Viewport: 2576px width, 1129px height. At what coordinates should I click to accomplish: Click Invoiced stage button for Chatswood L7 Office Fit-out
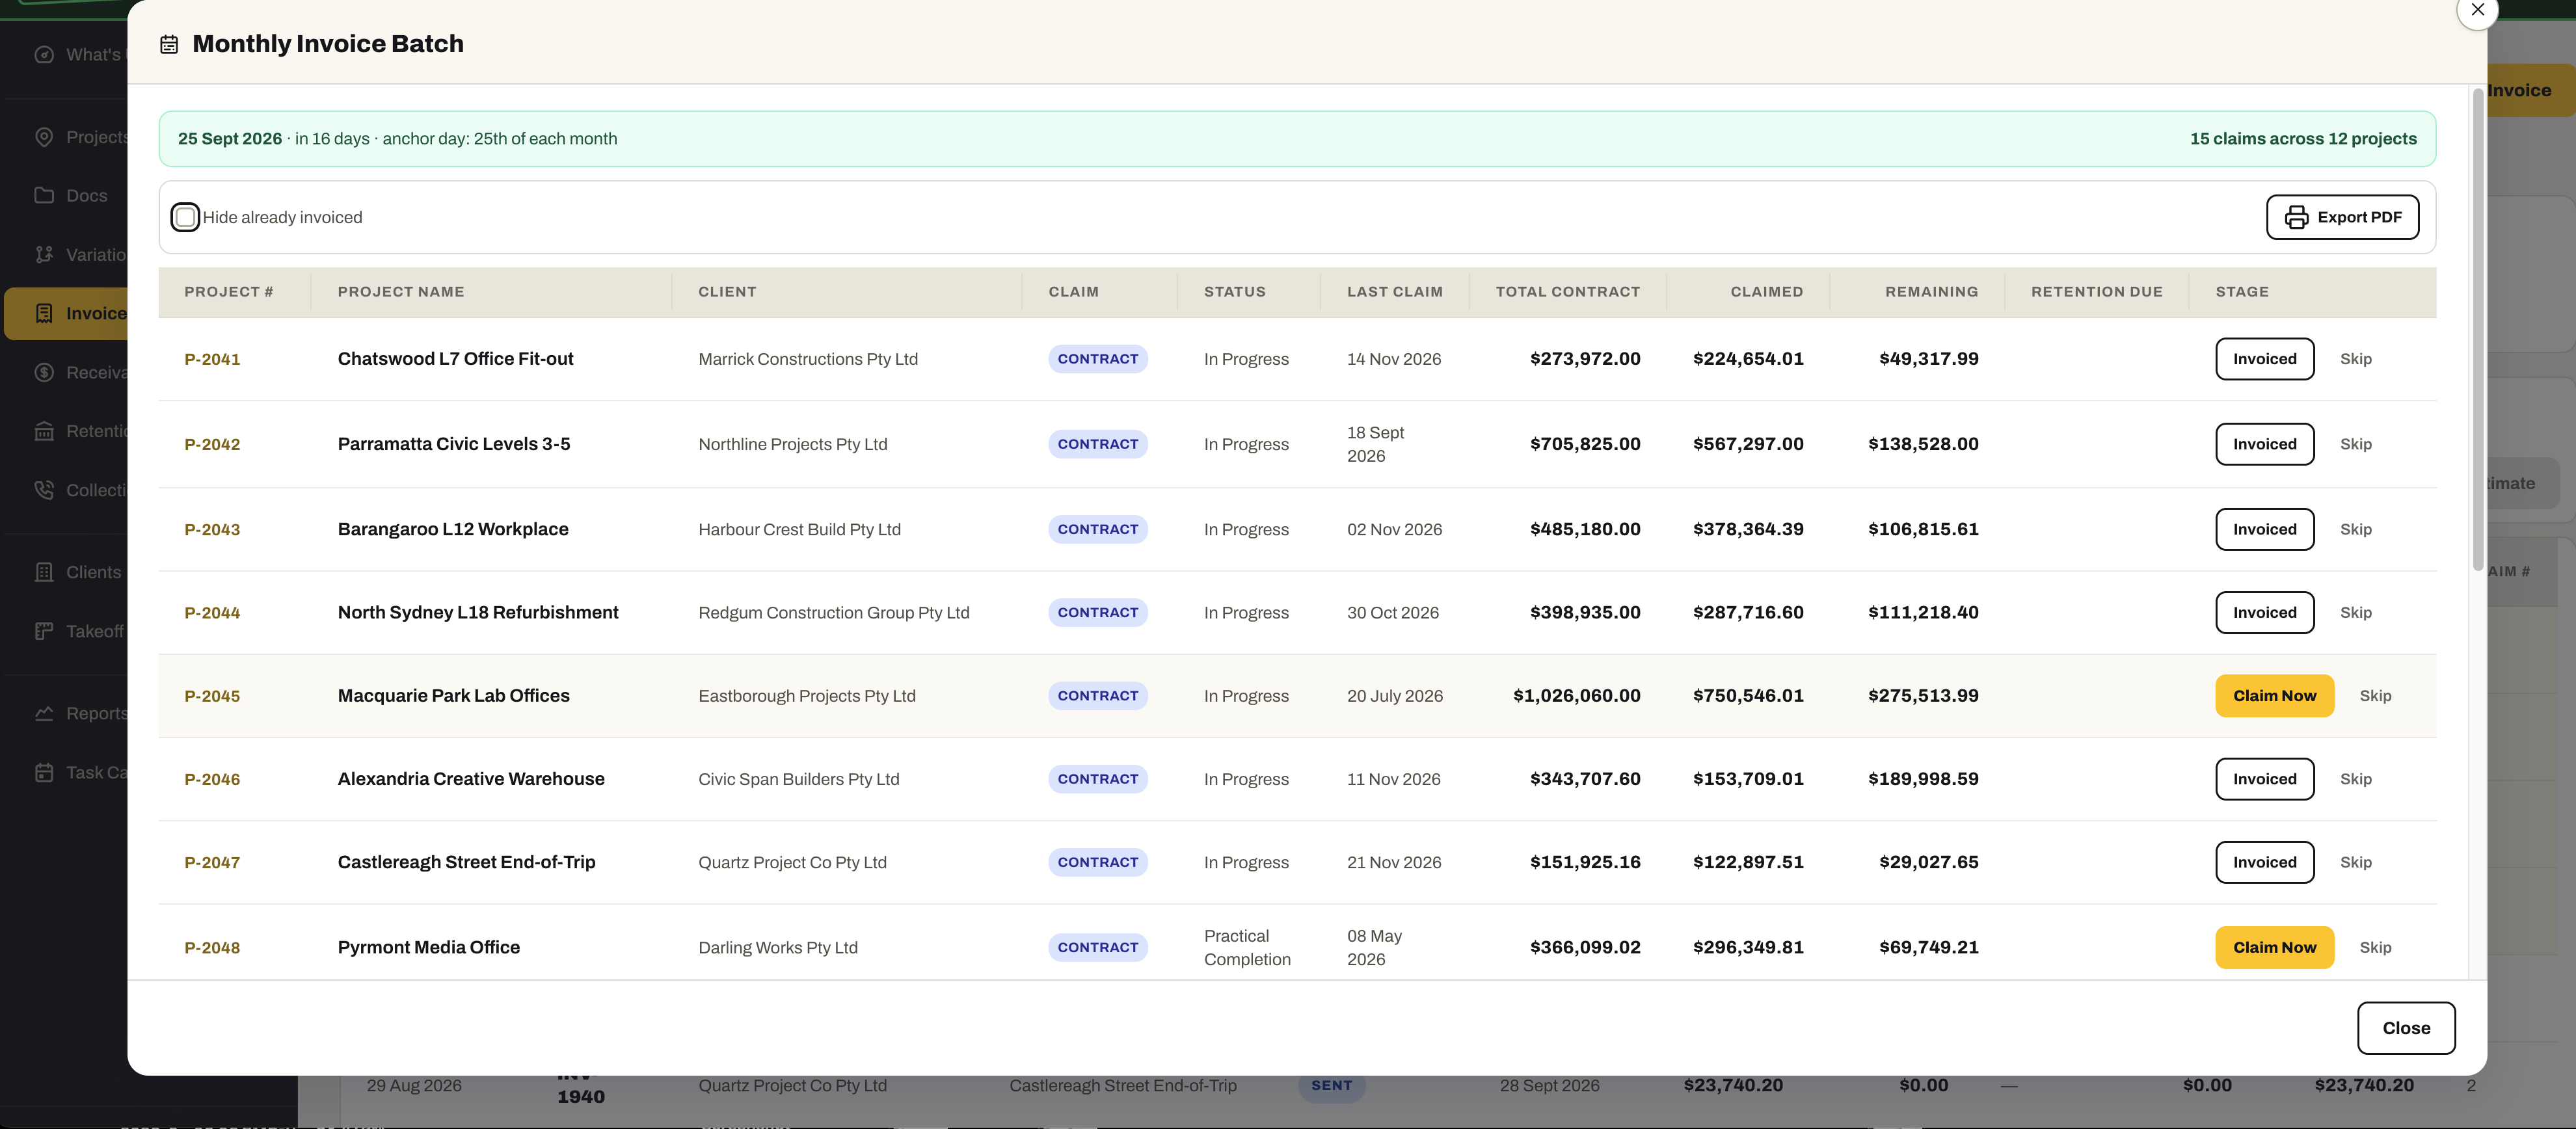2264,359
